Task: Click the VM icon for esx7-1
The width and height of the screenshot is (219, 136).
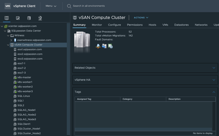Action: pos(15,64)
